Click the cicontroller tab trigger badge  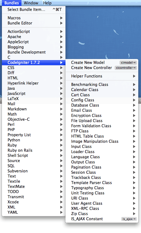pos(126,68)
